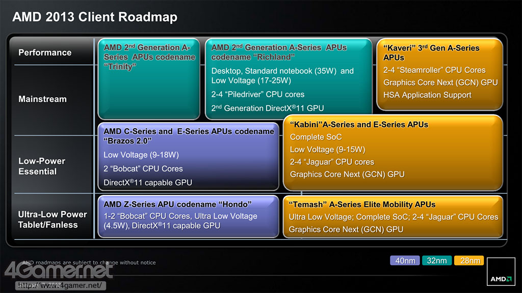Click "HSA Application Support" text

(x=427, y=95)
